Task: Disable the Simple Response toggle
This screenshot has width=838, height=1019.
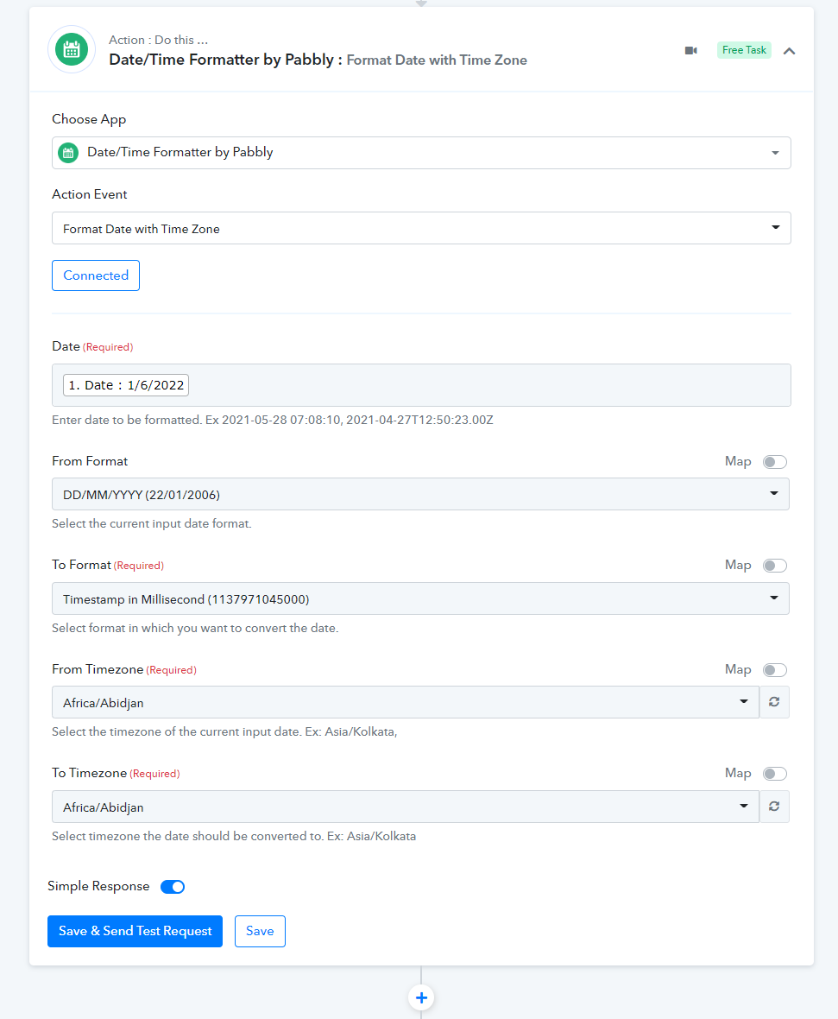Action: [x=173, y=887]
